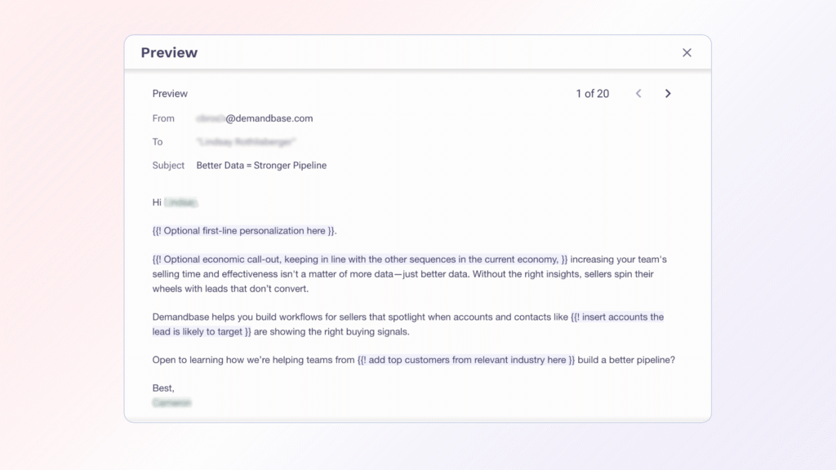Click the next preview chevron arrow
The image size is (836, 470).
click(x=668, y=93)
